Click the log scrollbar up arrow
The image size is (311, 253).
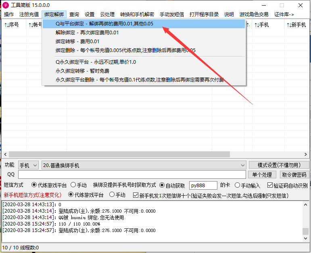click(305, 205)
